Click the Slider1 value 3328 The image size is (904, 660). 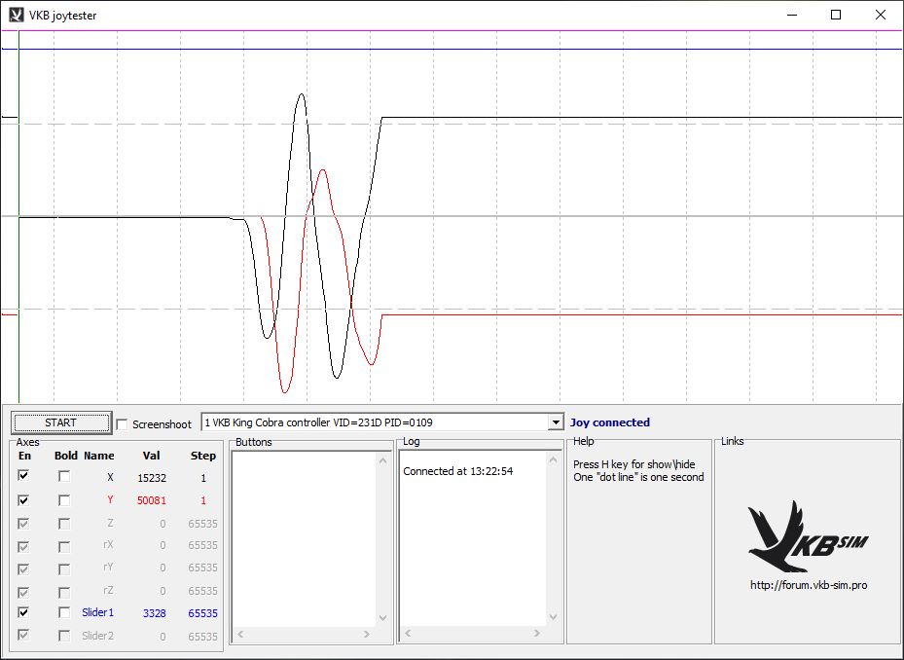click(x=155, y=613)
